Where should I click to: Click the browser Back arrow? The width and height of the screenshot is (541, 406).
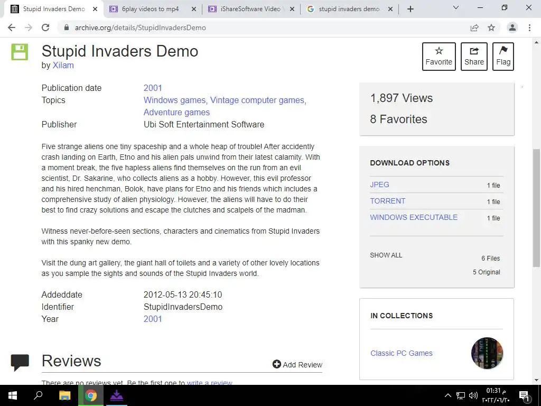(x=12, y=27)
